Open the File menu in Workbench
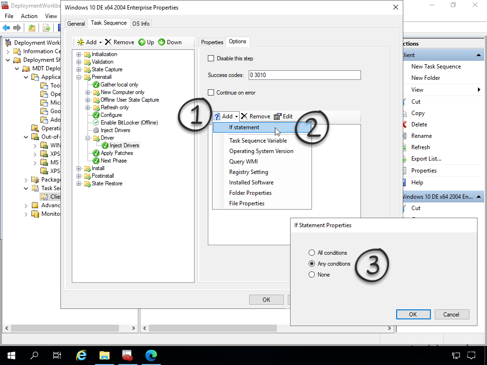The image size is (487, 365). [x=9, y=16]
